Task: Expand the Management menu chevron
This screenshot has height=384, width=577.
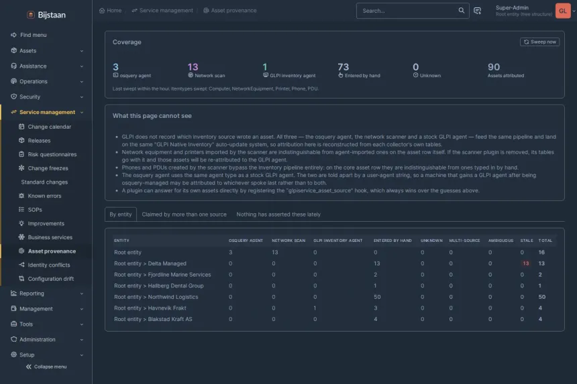Action: [x=82, y=309]
